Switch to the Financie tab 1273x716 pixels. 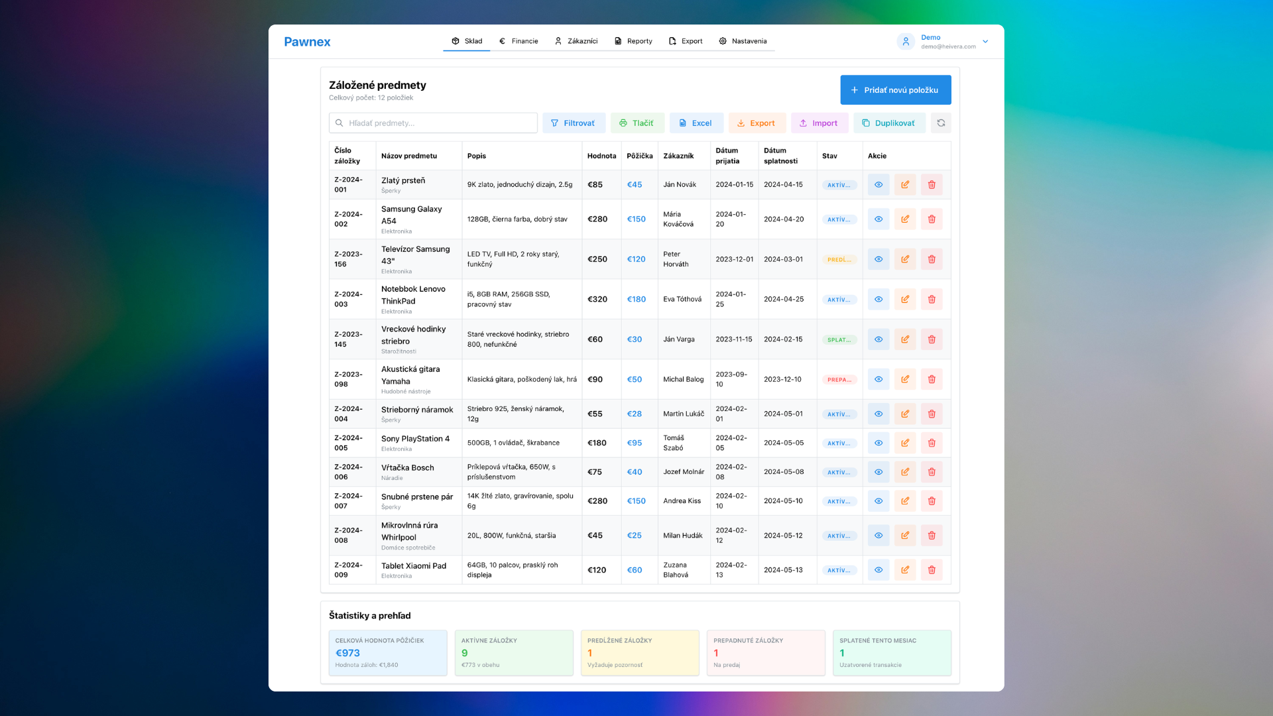coord(518,41)
